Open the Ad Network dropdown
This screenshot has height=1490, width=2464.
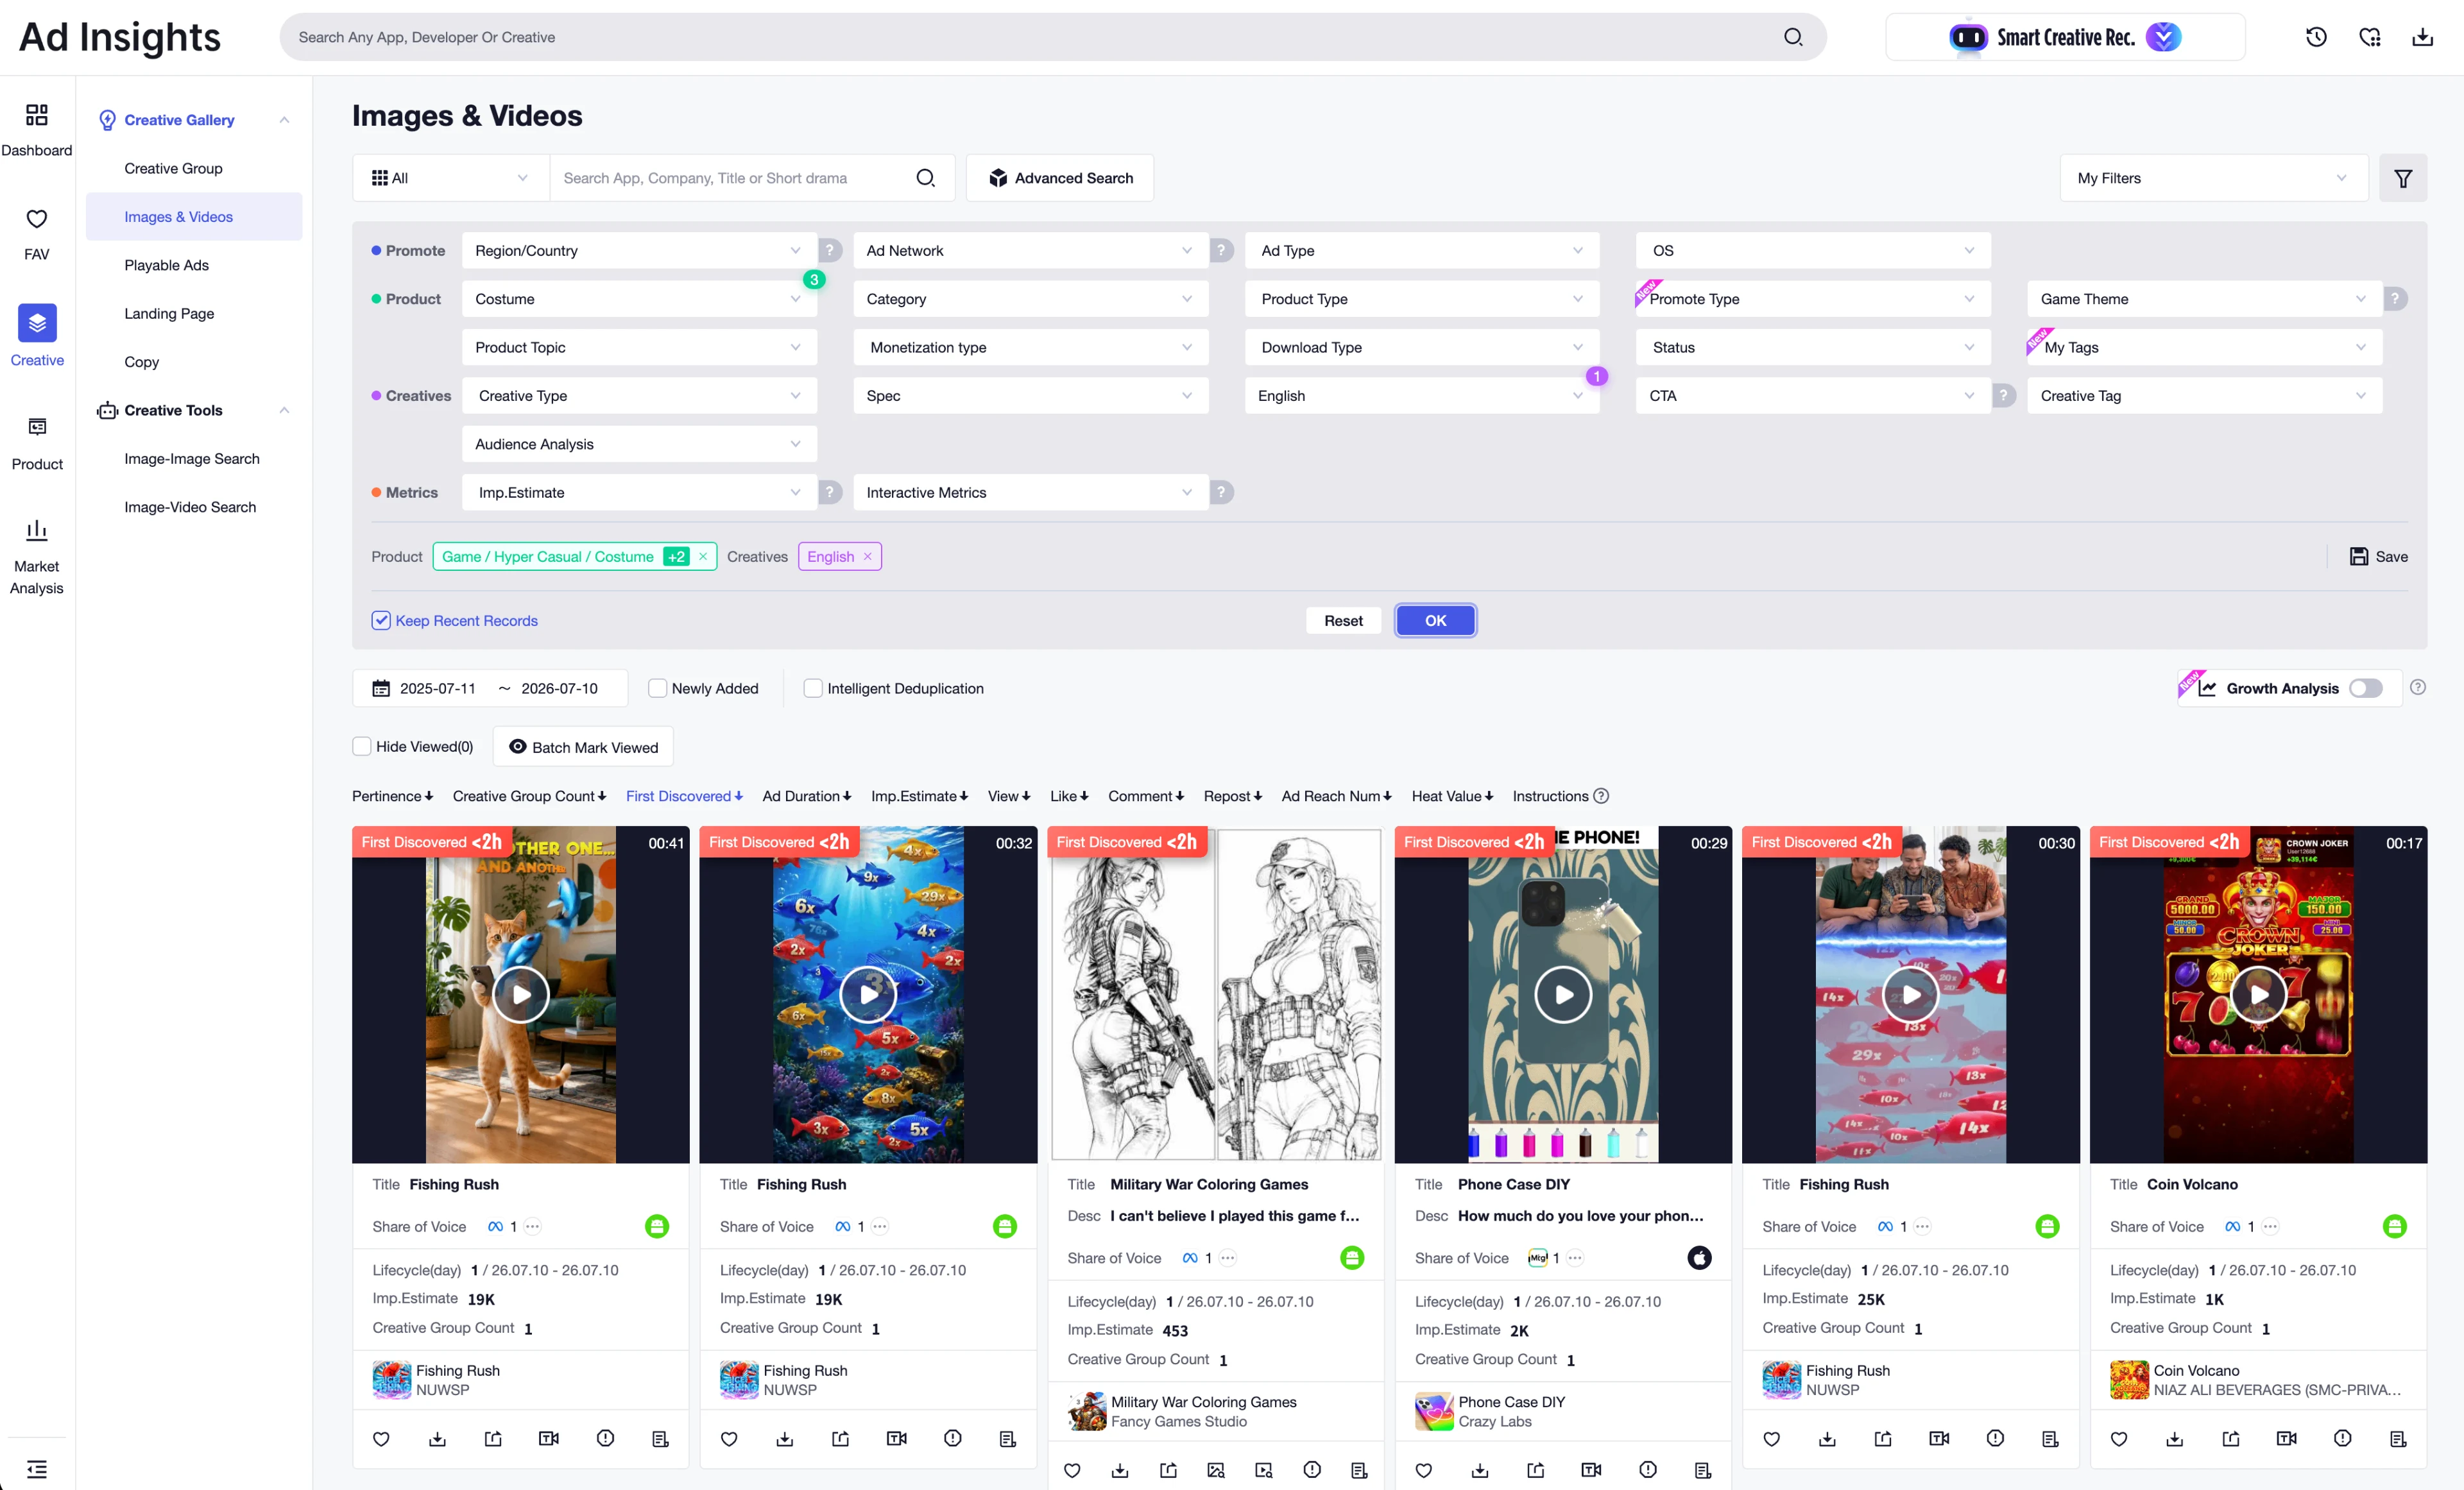click(1030, 251)
